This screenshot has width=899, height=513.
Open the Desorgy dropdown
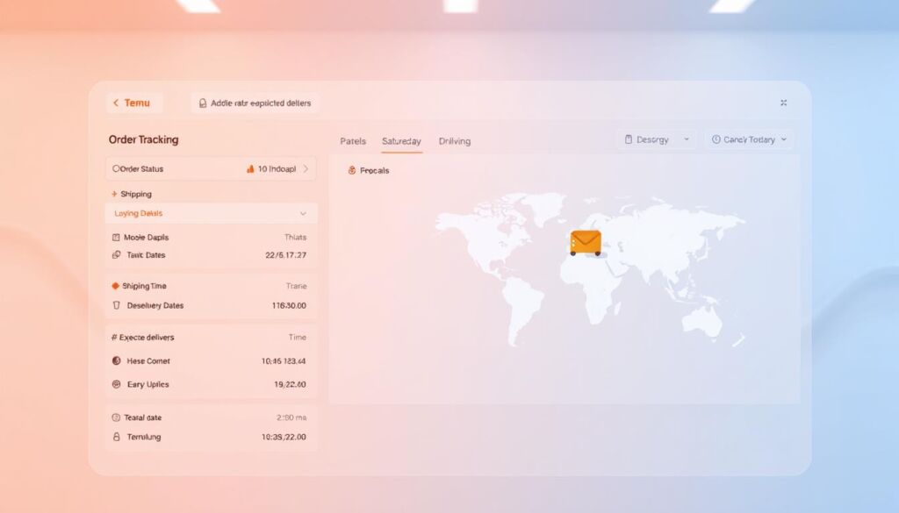[x=656, y=139]
